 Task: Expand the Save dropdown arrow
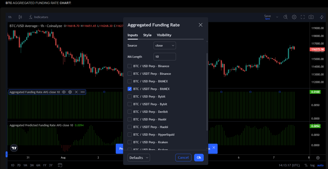277,17
